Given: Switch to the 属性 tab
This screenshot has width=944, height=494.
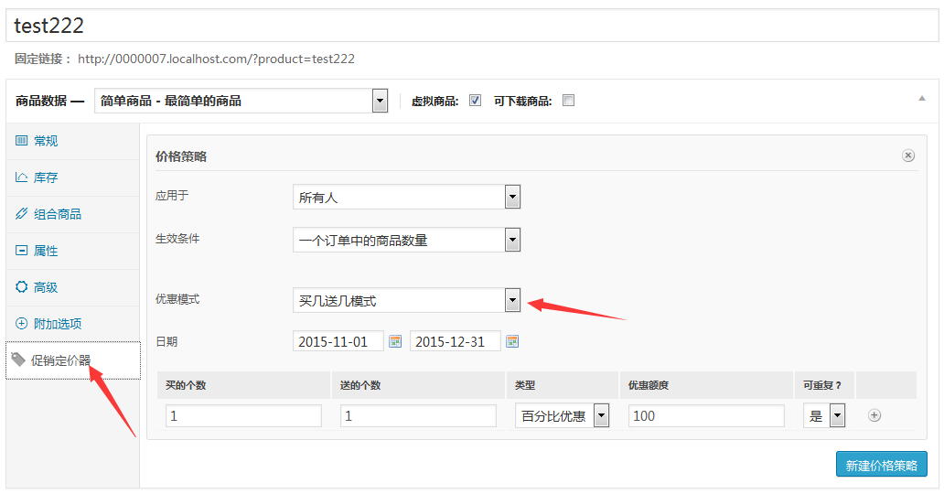Looking at the screenshot, I should [x=73, y=251].
